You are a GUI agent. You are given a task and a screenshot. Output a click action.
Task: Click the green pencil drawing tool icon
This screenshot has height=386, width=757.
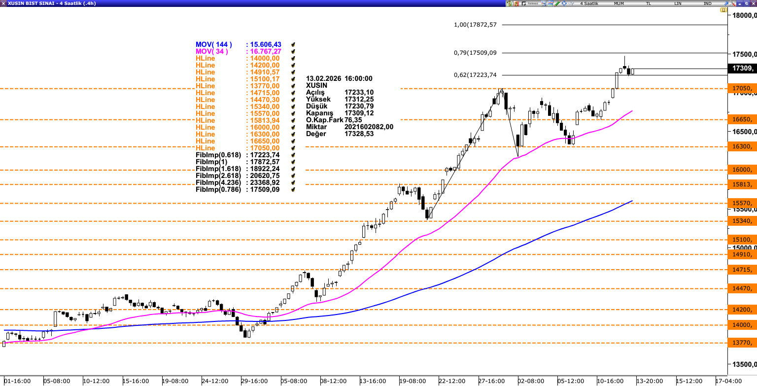pos(557,3)
